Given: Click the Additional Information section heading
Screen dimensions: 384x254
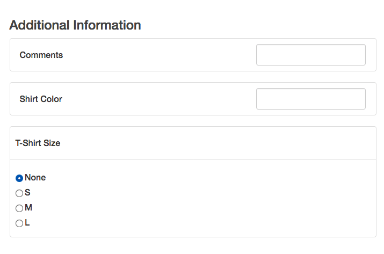Looking at the screenshot, I should tap(75, 25).
